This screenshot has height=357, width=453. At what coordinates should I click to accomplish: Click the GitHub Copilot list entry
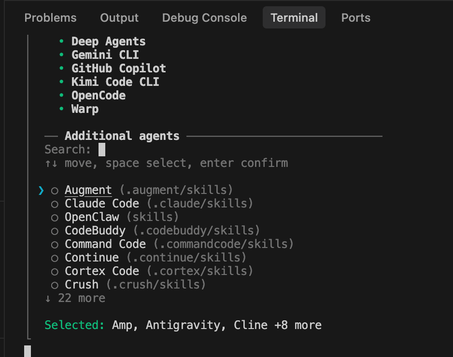click(x=118, y=69)
